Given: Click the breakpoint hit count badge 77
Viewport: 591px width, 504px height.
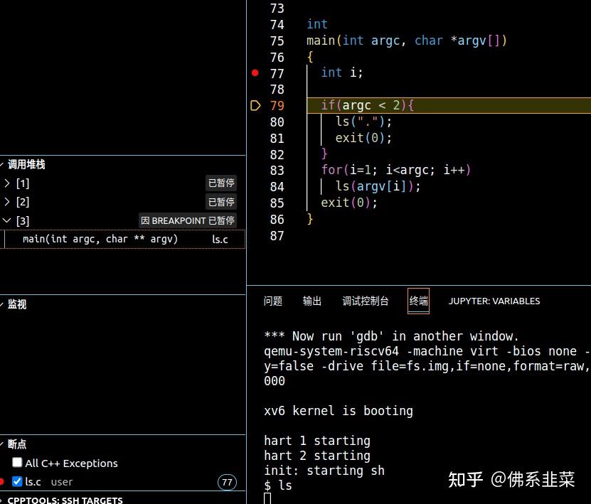Looking at the screenshot, I should click(x=227, y=482).
